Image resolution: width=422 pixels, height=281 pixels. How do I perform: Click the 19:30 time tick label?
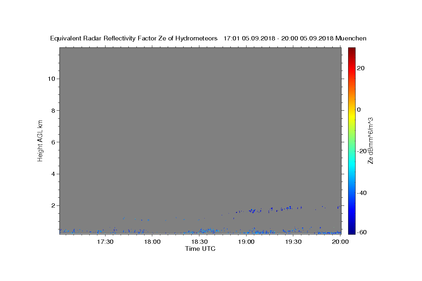[293, 242]
